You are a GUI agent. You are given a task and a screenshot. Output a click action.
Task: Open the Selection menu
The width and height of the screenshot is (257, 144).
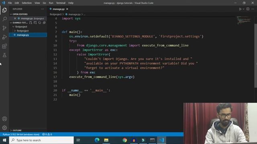[27, 3]
